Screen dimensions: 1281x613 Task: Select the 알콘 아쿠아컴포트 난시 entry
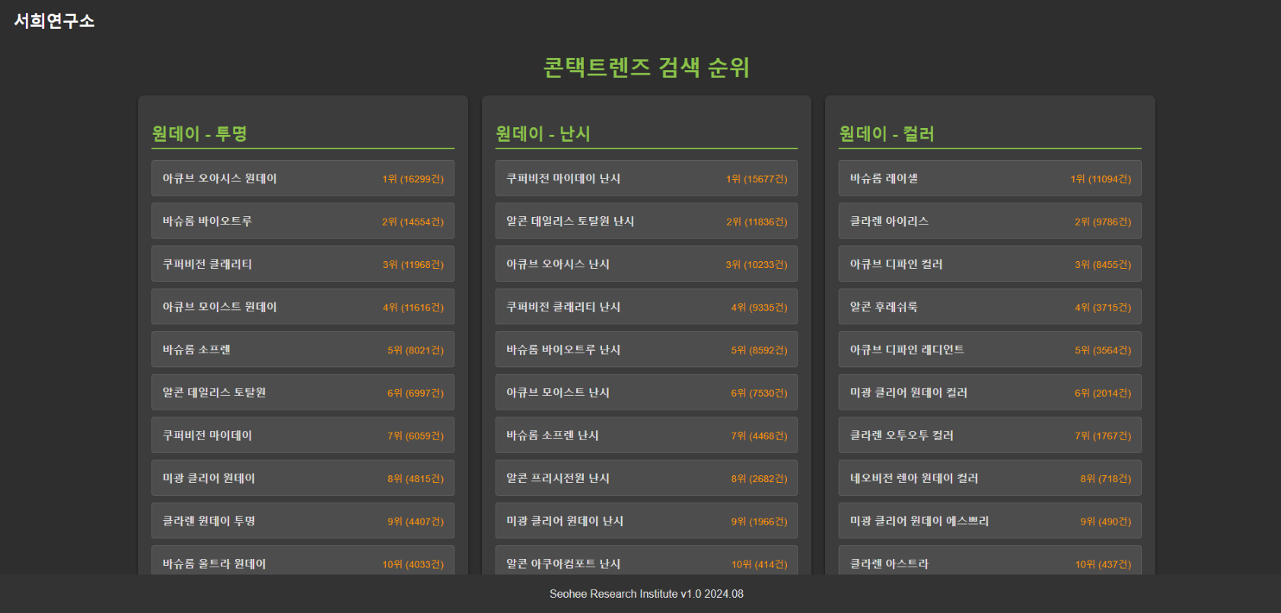pyautogui.click(x=646, y=560)
